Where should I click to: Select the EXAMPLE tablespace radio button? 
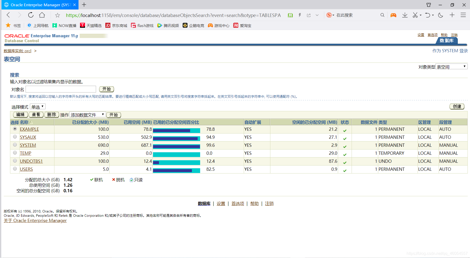click(15, 129)
